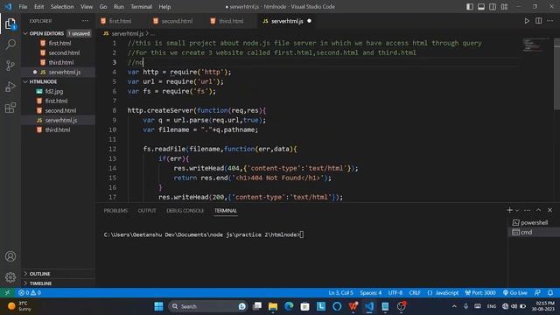Viewport: 560px width, 315px height.
Task: Open File Explorer from taskbar
Action: click(x=273, y=306)
